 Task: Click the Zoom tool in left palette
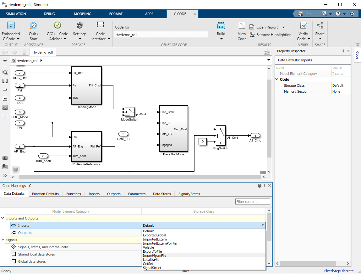pyautogui.click(x=5, y=72)
